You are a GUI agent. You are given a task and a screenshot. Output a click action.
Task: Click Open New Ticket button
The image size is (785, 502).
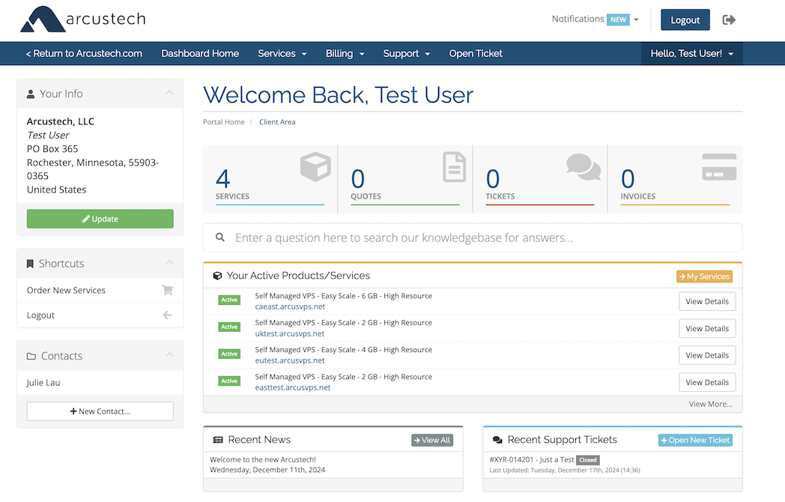pos(695,440)
